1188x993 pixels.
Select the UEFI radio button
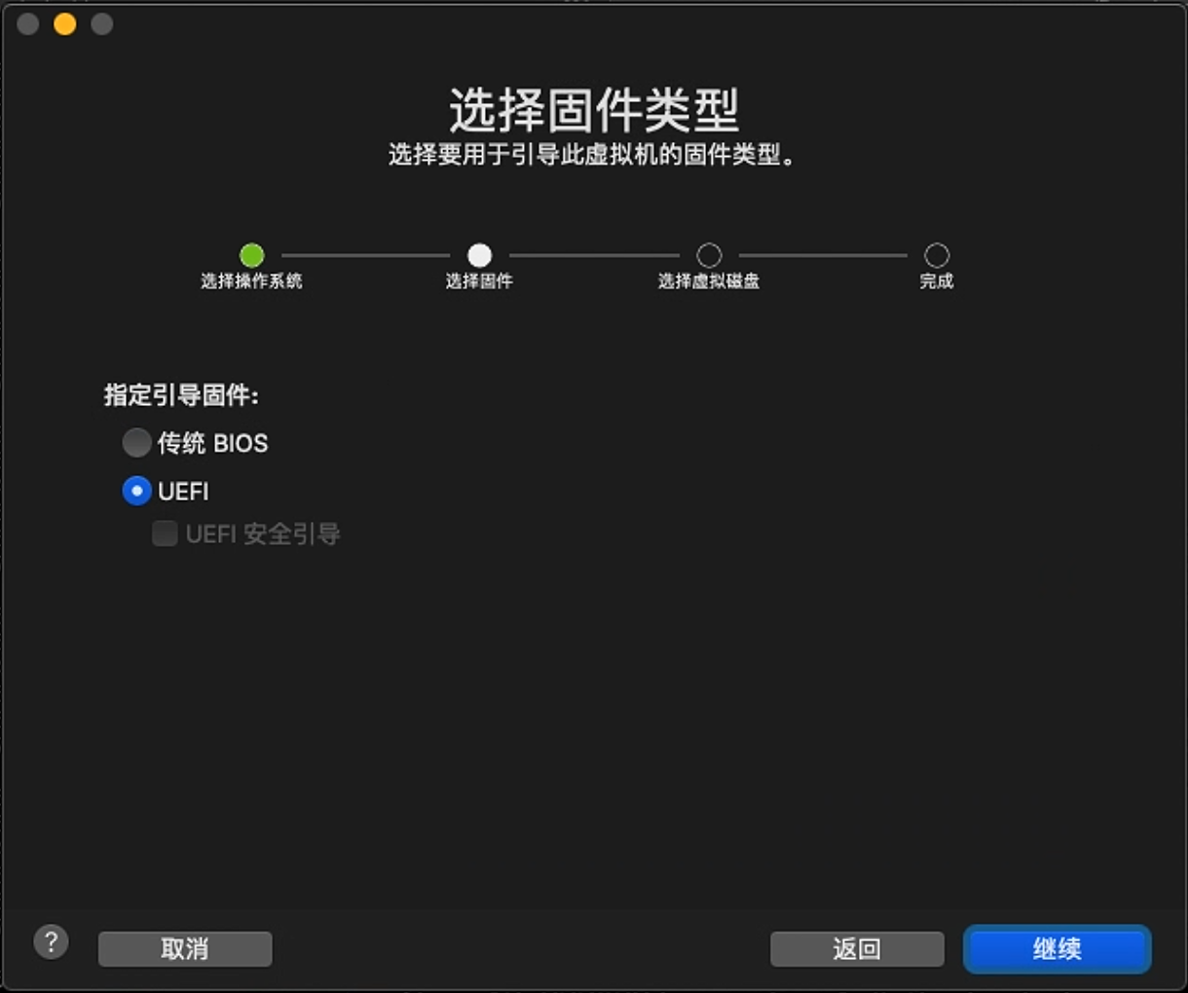pos(136,491)
